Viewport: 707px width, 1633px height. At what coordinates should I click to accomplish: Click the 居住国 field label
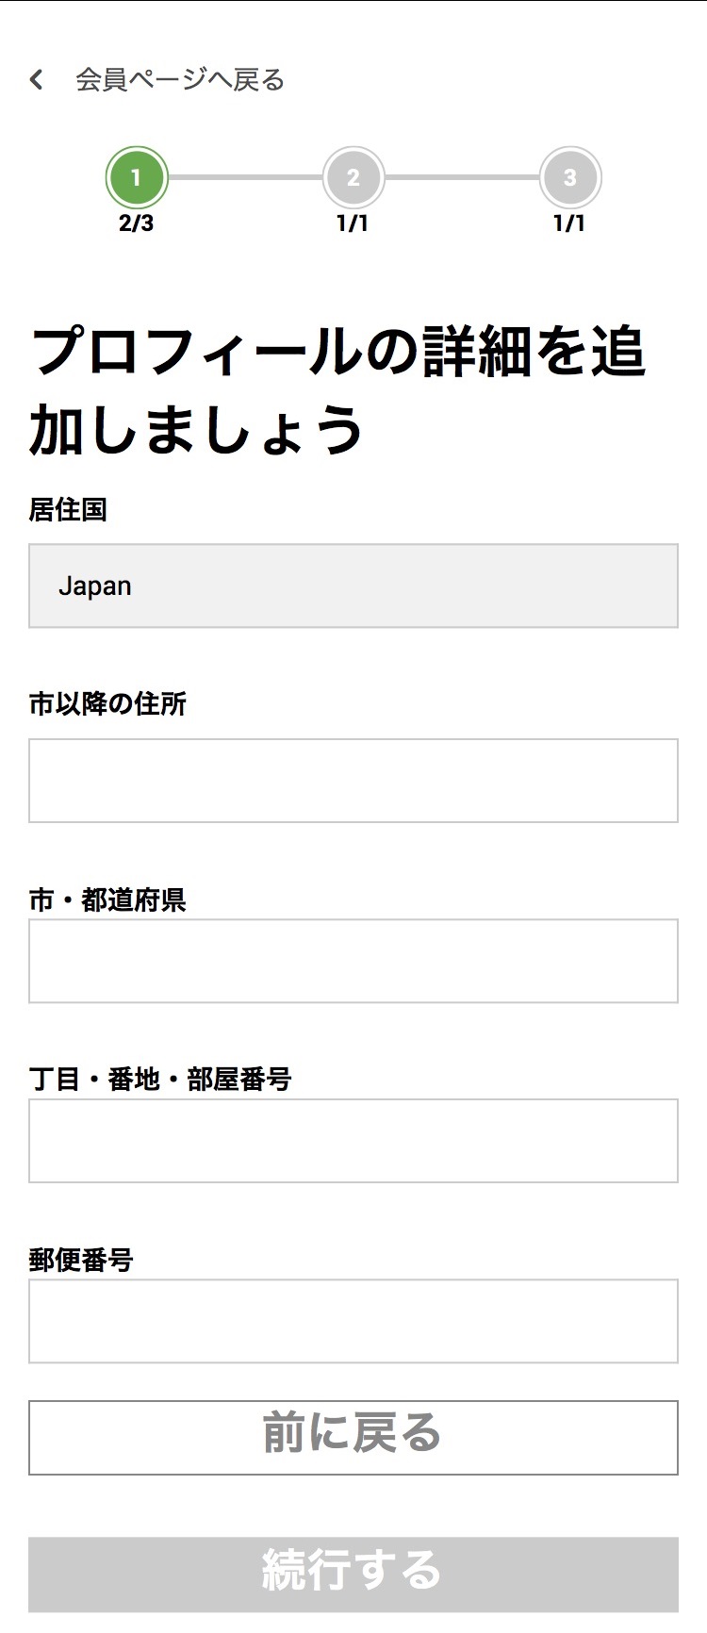coord(68,510)
